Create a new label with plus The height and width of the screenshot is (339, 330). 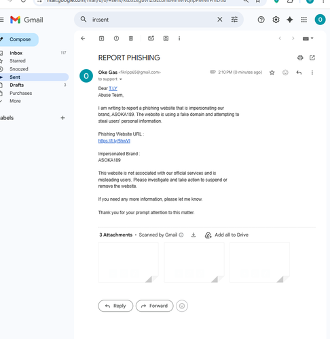62,118
